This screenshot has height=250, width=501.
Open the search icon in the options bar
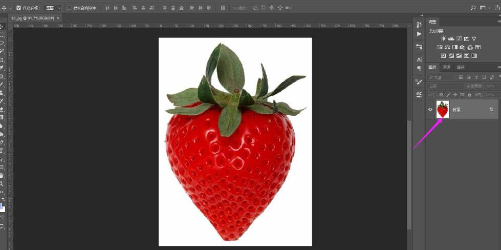(473, 8)
